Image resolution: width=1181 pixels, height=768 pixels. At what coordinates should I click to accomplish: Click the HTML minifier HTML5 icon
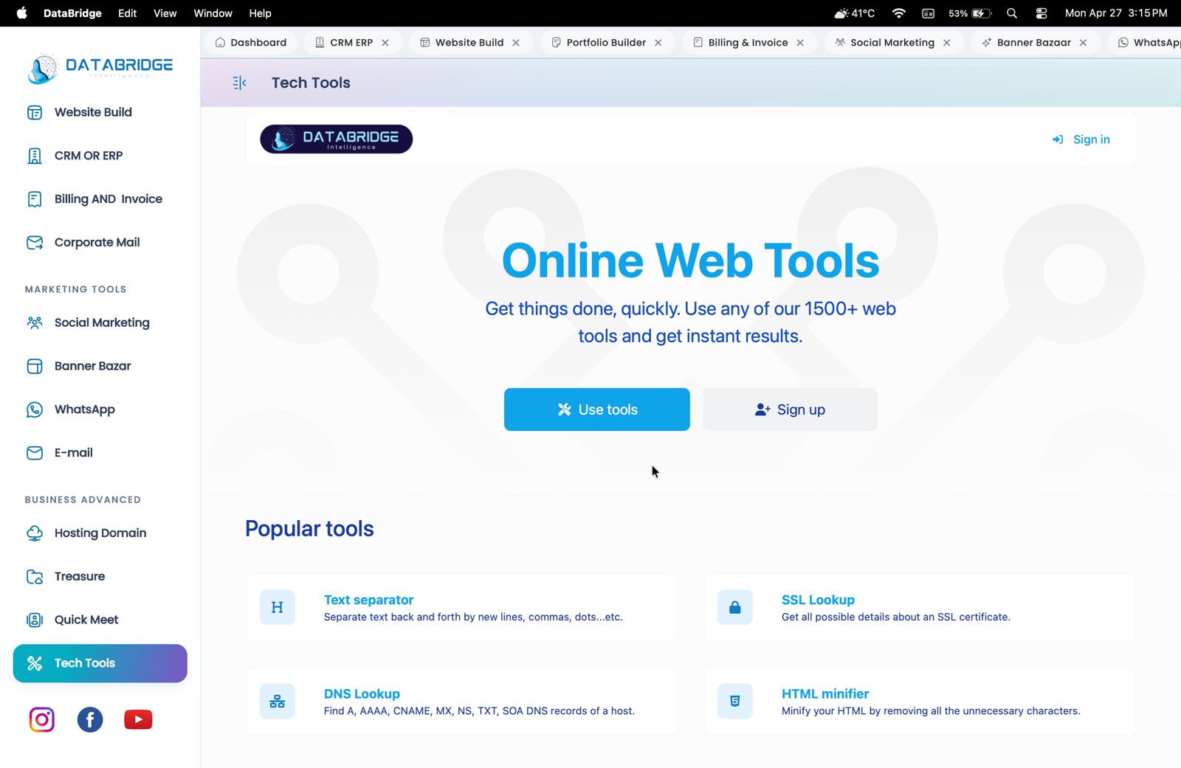735,701
